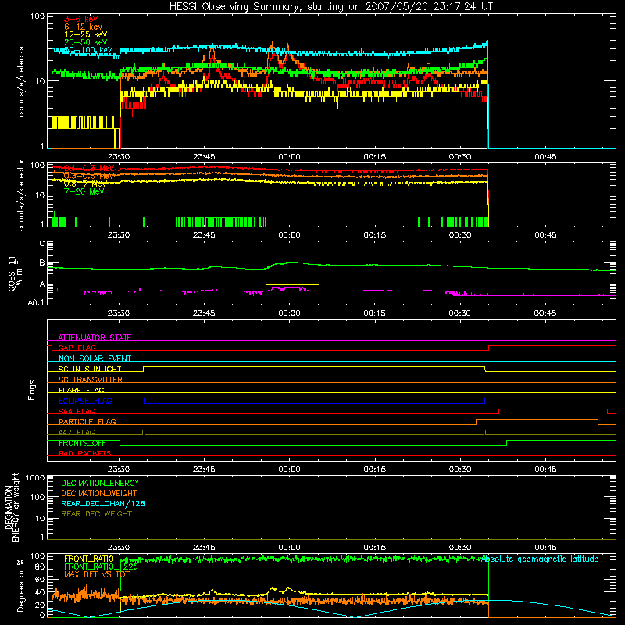Click the MAX_DET_VS_TOT legend label
This screenshot has width=625, height=625.
(x=96, y=574)
